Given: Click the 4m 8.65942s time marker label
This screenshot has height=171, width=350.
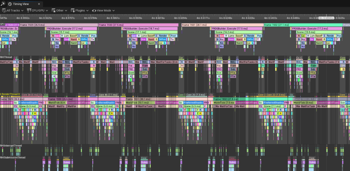Looking at the screenshot, I should click(x=326, y=18).
